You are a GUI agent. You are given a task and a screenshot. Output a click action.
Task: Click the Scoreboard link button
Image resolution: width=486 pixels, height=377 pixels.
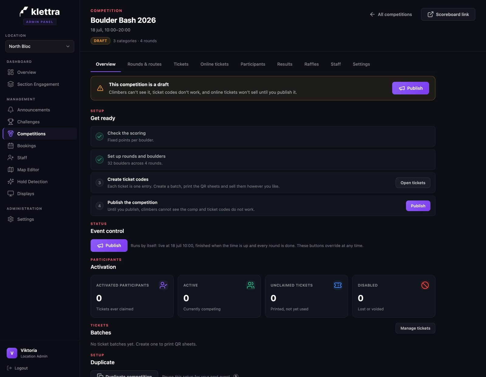point(448,14)
